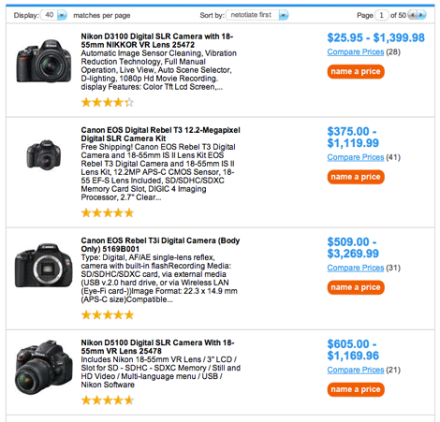The image size is (440, 422).
Task: Expand the Sort by dropdown arrow
Action: [x=284, y=15]
